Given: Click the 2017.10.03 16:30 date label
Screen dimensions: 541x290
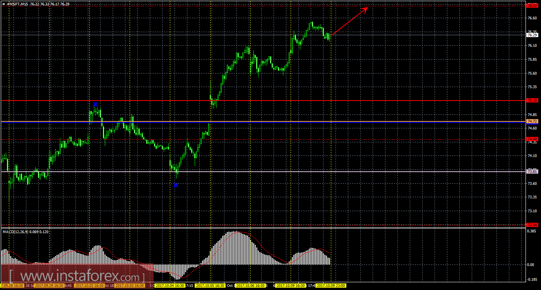Looking at the screenshot, I should click(129, 286).
